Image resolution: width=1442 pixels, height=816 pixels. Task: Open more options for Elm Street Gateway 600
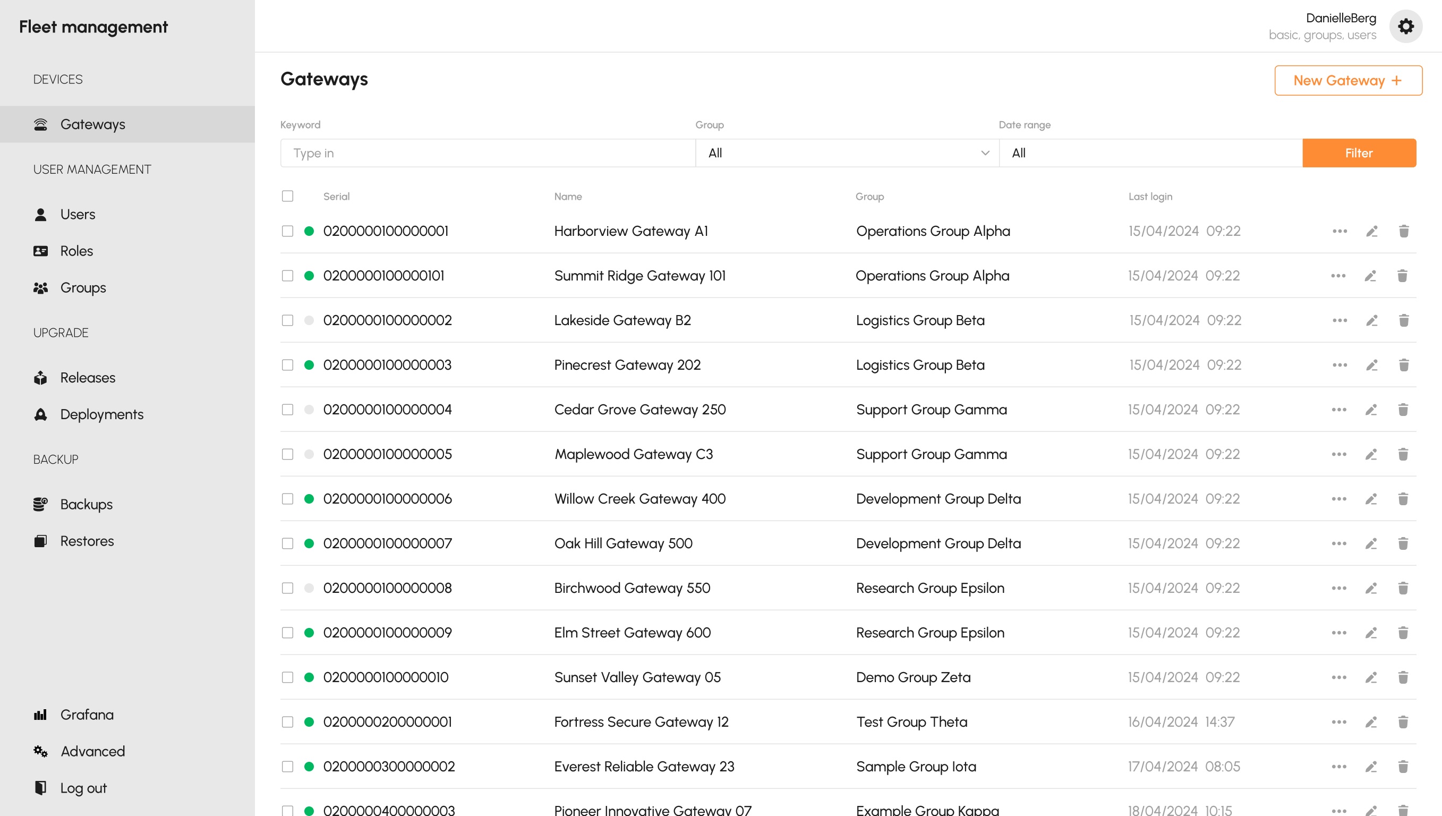1339,633
